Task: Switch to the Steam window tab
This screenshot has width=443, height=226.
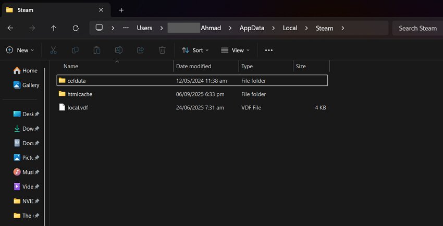Action: pos(56,10)
